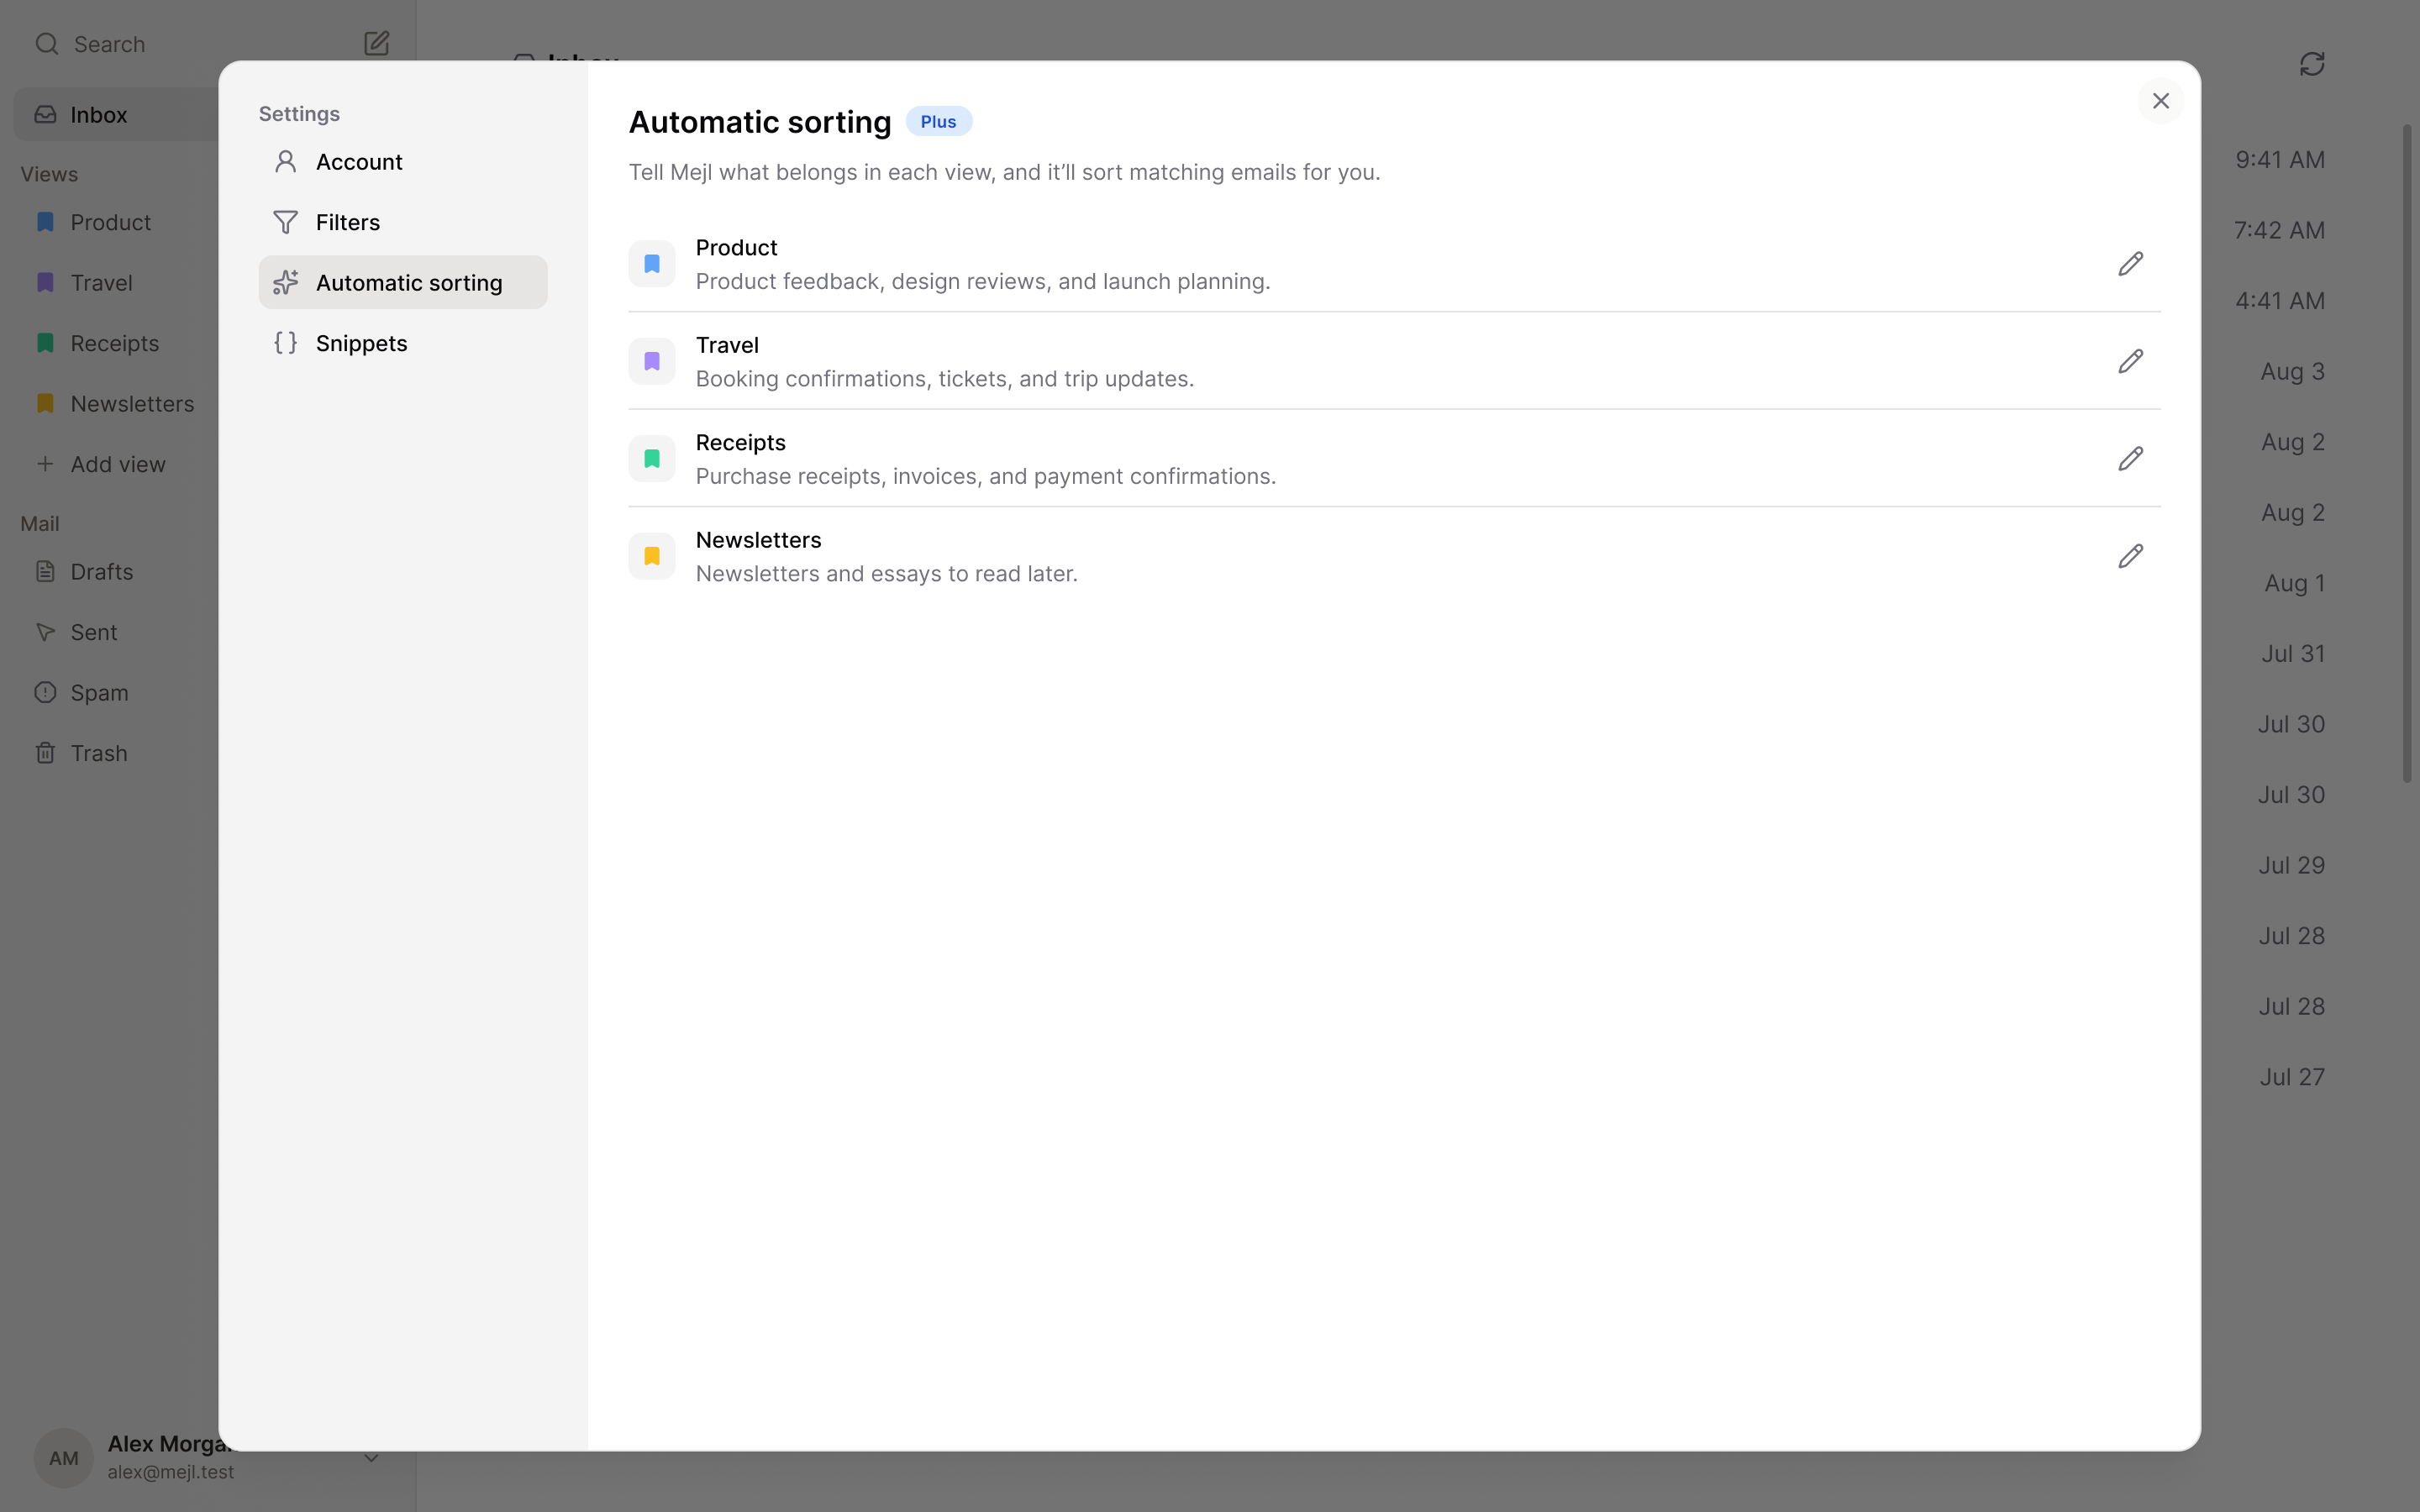Click the blue Product bookmark icon in list

click(652, 264)
